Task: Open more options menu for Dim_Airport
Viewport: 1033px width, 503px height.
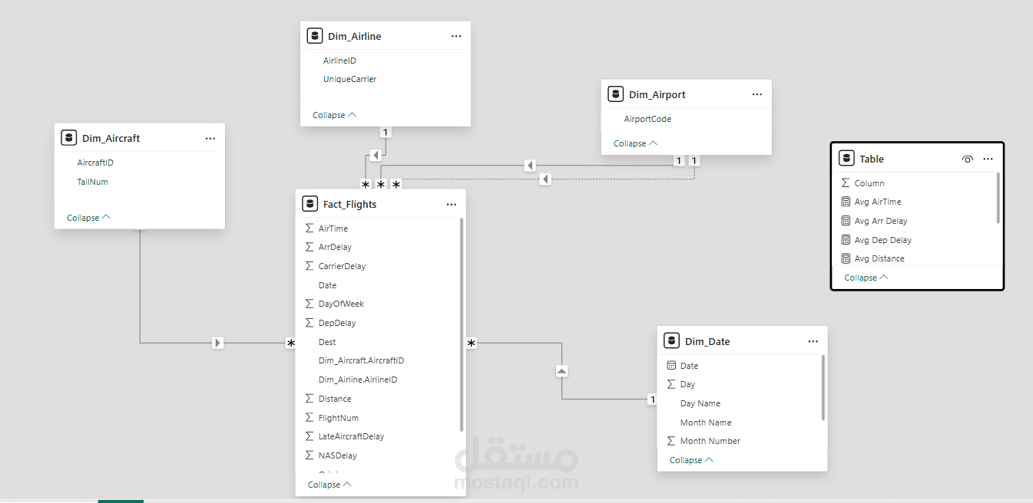Action: point(757,94)
